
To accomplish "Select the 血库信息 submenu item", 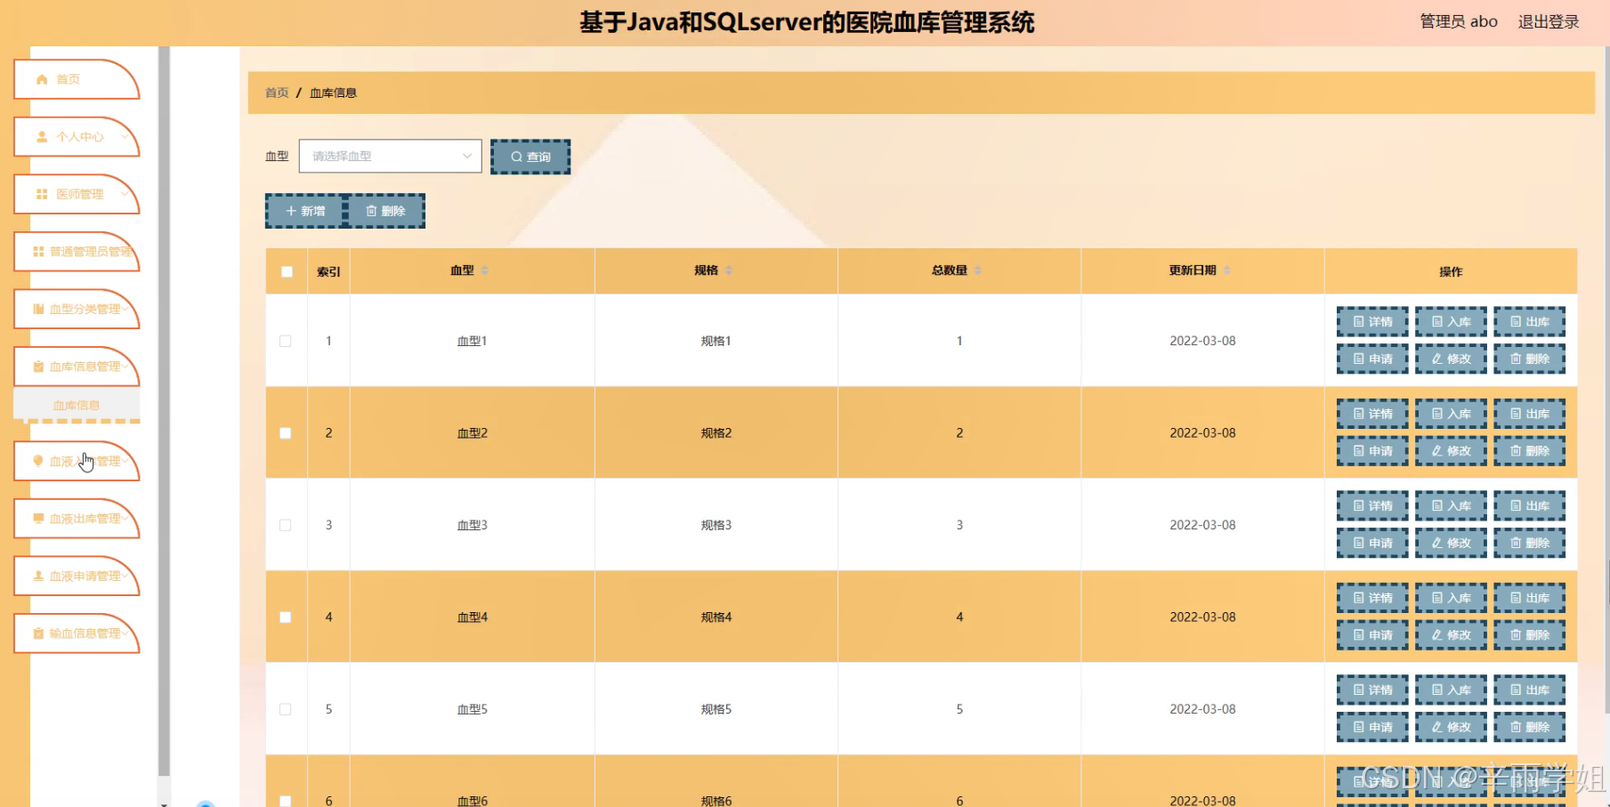I will click(77, 404).
